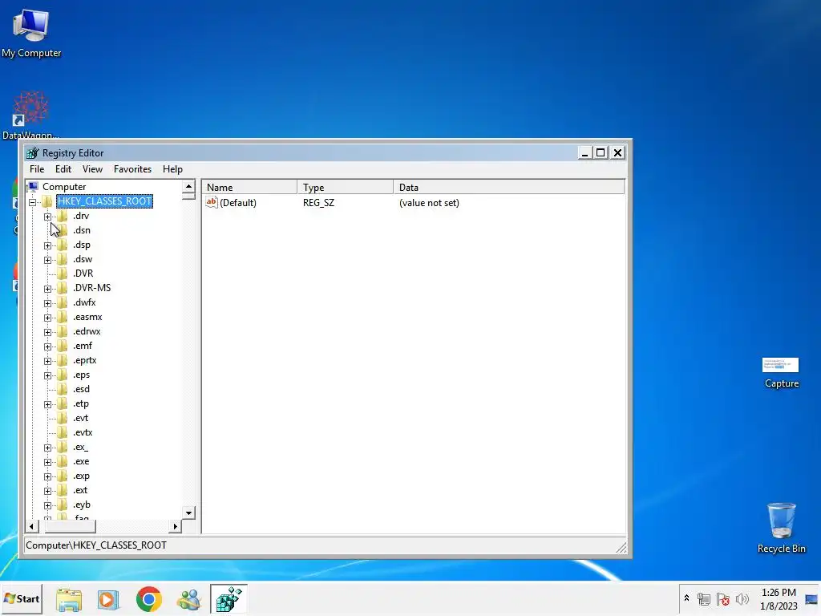Open the Edit menu
Image resolution: width=821 pixels, height=616 pixels.
63,169
